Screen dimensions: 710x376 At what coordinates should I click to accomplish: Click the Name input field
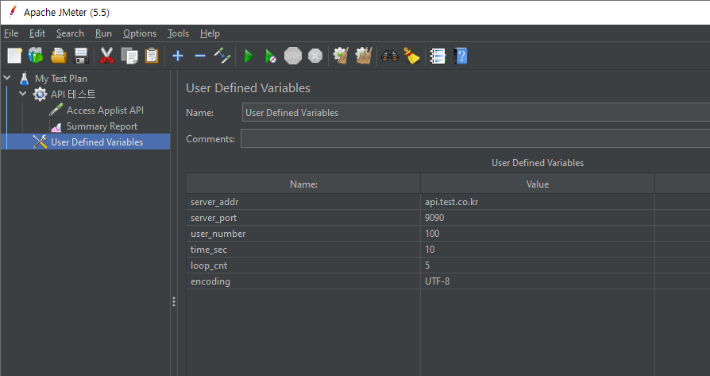coord(476,112)
